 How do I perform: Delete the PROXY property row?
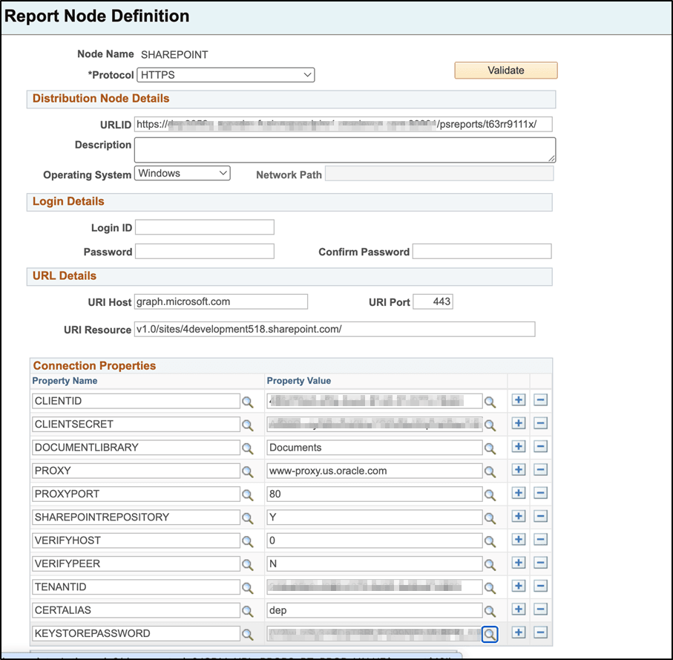tap(540, 470)
